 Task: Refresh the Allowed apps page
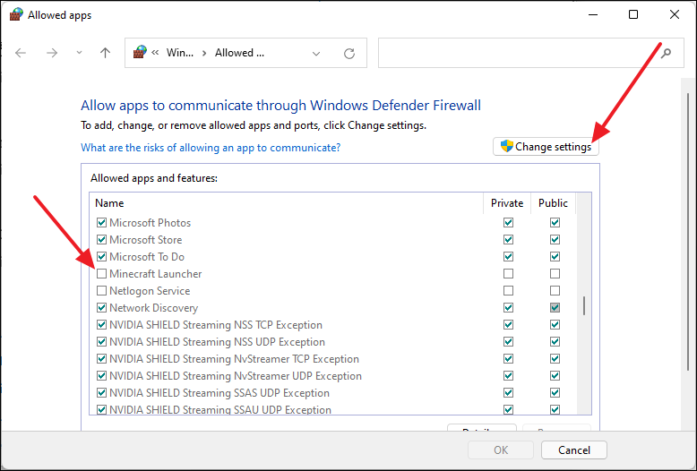349,54
